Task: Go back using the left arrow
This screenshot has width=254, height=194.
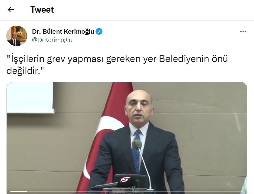Action: [11, 10]
